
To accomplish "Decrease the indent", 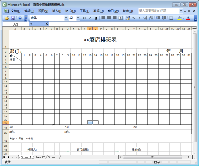I will point(158,18).
